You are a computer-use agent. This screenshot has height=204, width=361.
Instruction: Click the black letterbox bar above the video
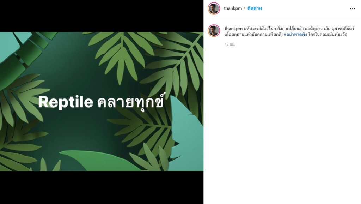coord(102,16)
